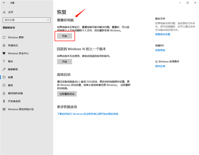Click the 激活 checkmark circle icon
Viewport: 199px width, 155px height.
[4, 85]
